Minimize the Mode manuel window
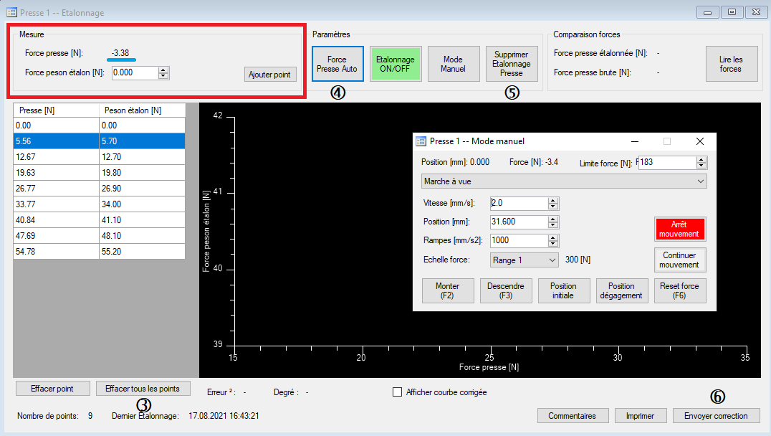This screenshot has width=771, height=436. pos(635,141)
